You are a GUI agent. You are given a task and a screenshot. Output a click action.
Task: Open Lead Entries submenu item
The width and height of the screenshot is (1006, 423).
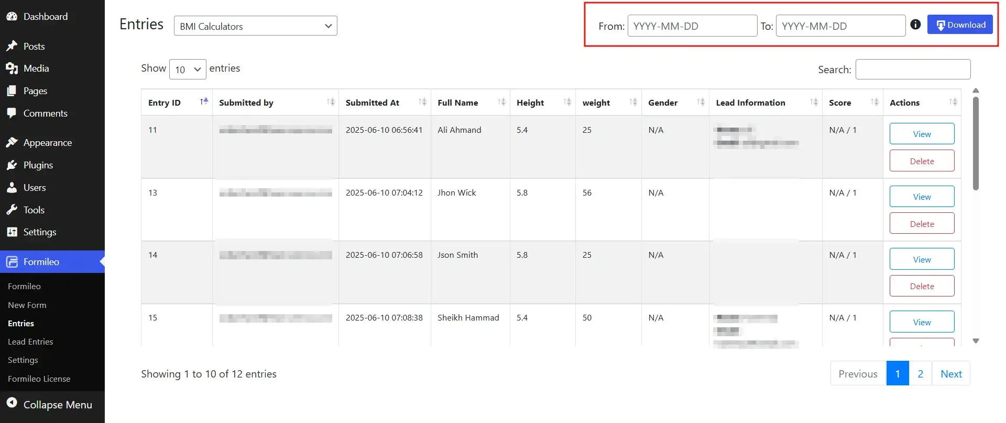(30, 342)
